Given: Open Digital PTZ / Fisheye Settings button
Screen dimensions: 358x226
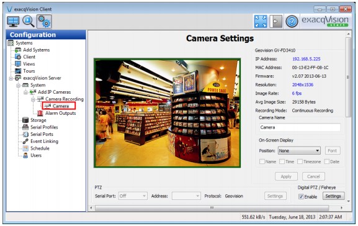Looking at the screenshot, I should pyautogui.click(x=333, y=196).
